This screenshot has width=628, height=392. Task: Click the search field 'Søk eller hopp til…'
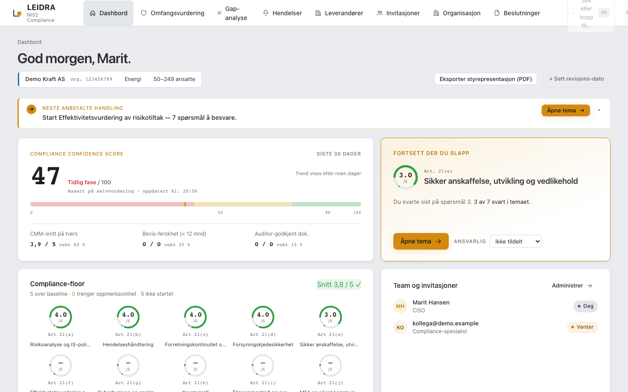(x=590, y=14)
